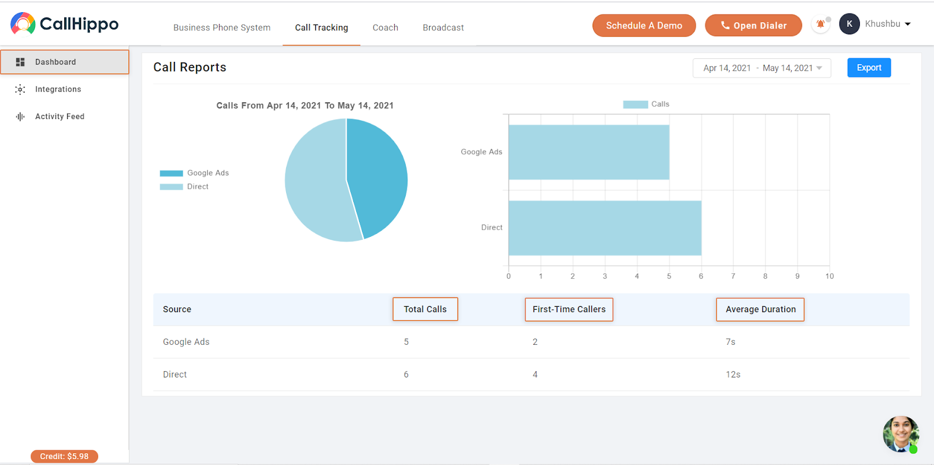This screenshot has width=934, height=465.
Task: Click first-time callers value 4 in Direct row
Action: coord(535,375)
